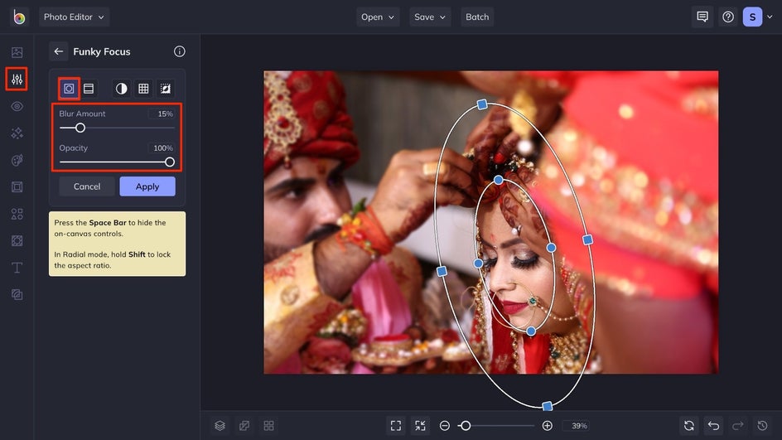The image size is (782, 440).
Task: Click the fit to screen icon
Action: pyautogui.click(x=396, y=426)
